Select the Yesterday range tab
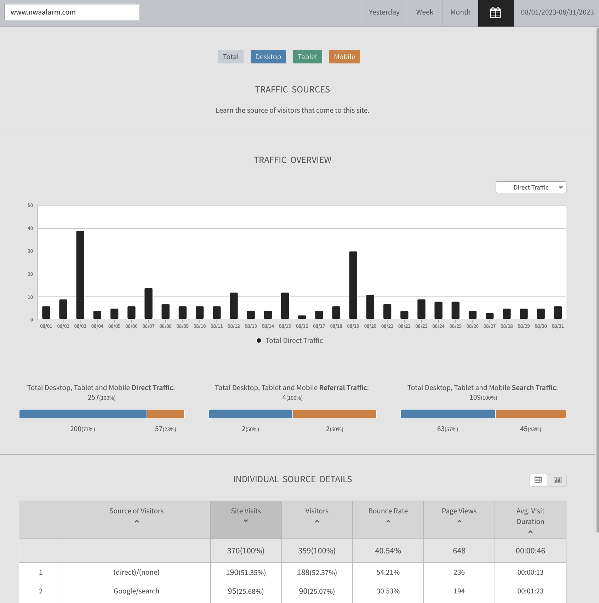 384,13
